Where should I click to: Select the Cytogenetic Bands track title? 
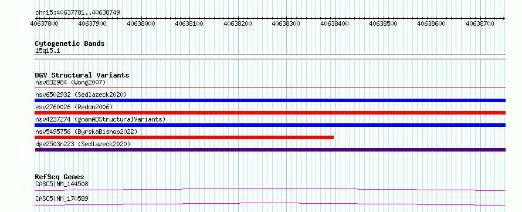[x=70, y=43]
